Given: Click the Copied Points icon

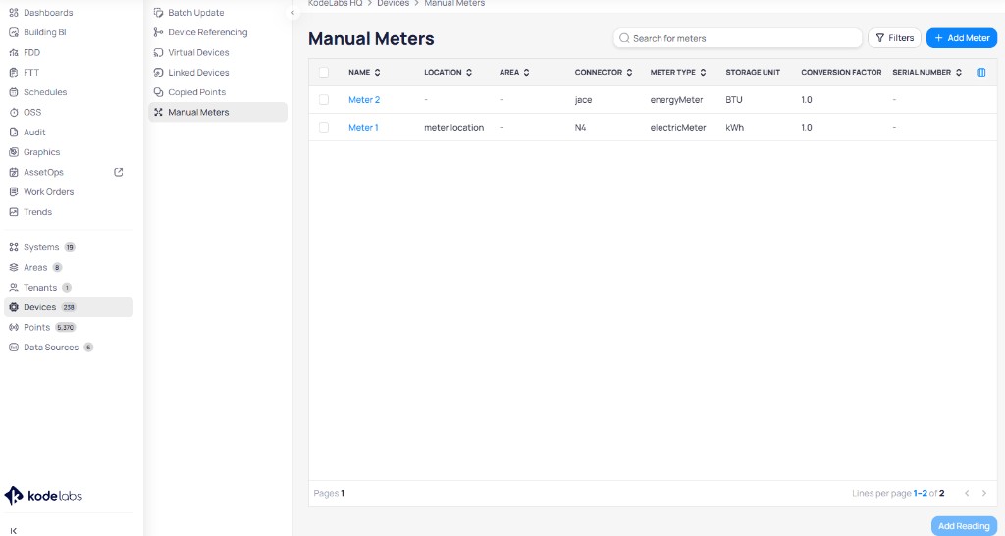Looking at the screenshot, I should tap(158, 92).
